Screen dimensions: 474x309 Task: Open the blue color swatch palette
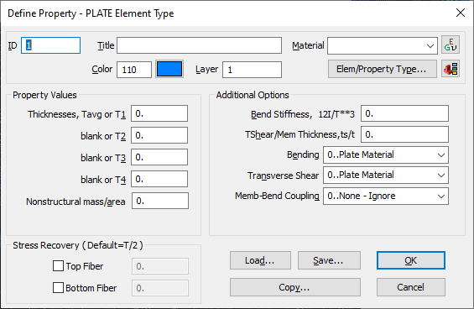[169, 69]
